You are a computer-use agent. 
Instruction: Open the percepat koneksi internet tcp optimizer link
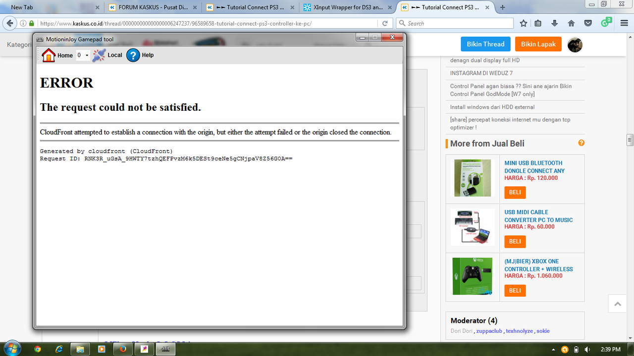511,124
